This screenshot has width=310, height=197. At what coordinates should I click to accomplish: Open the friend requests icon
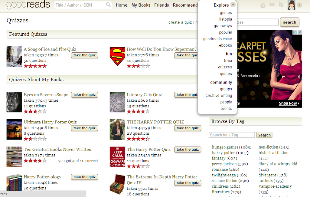point(281,4)
